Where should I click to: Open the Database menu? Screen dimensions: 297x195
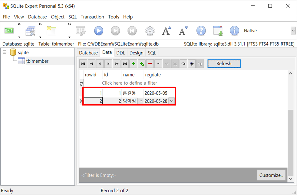38,17
